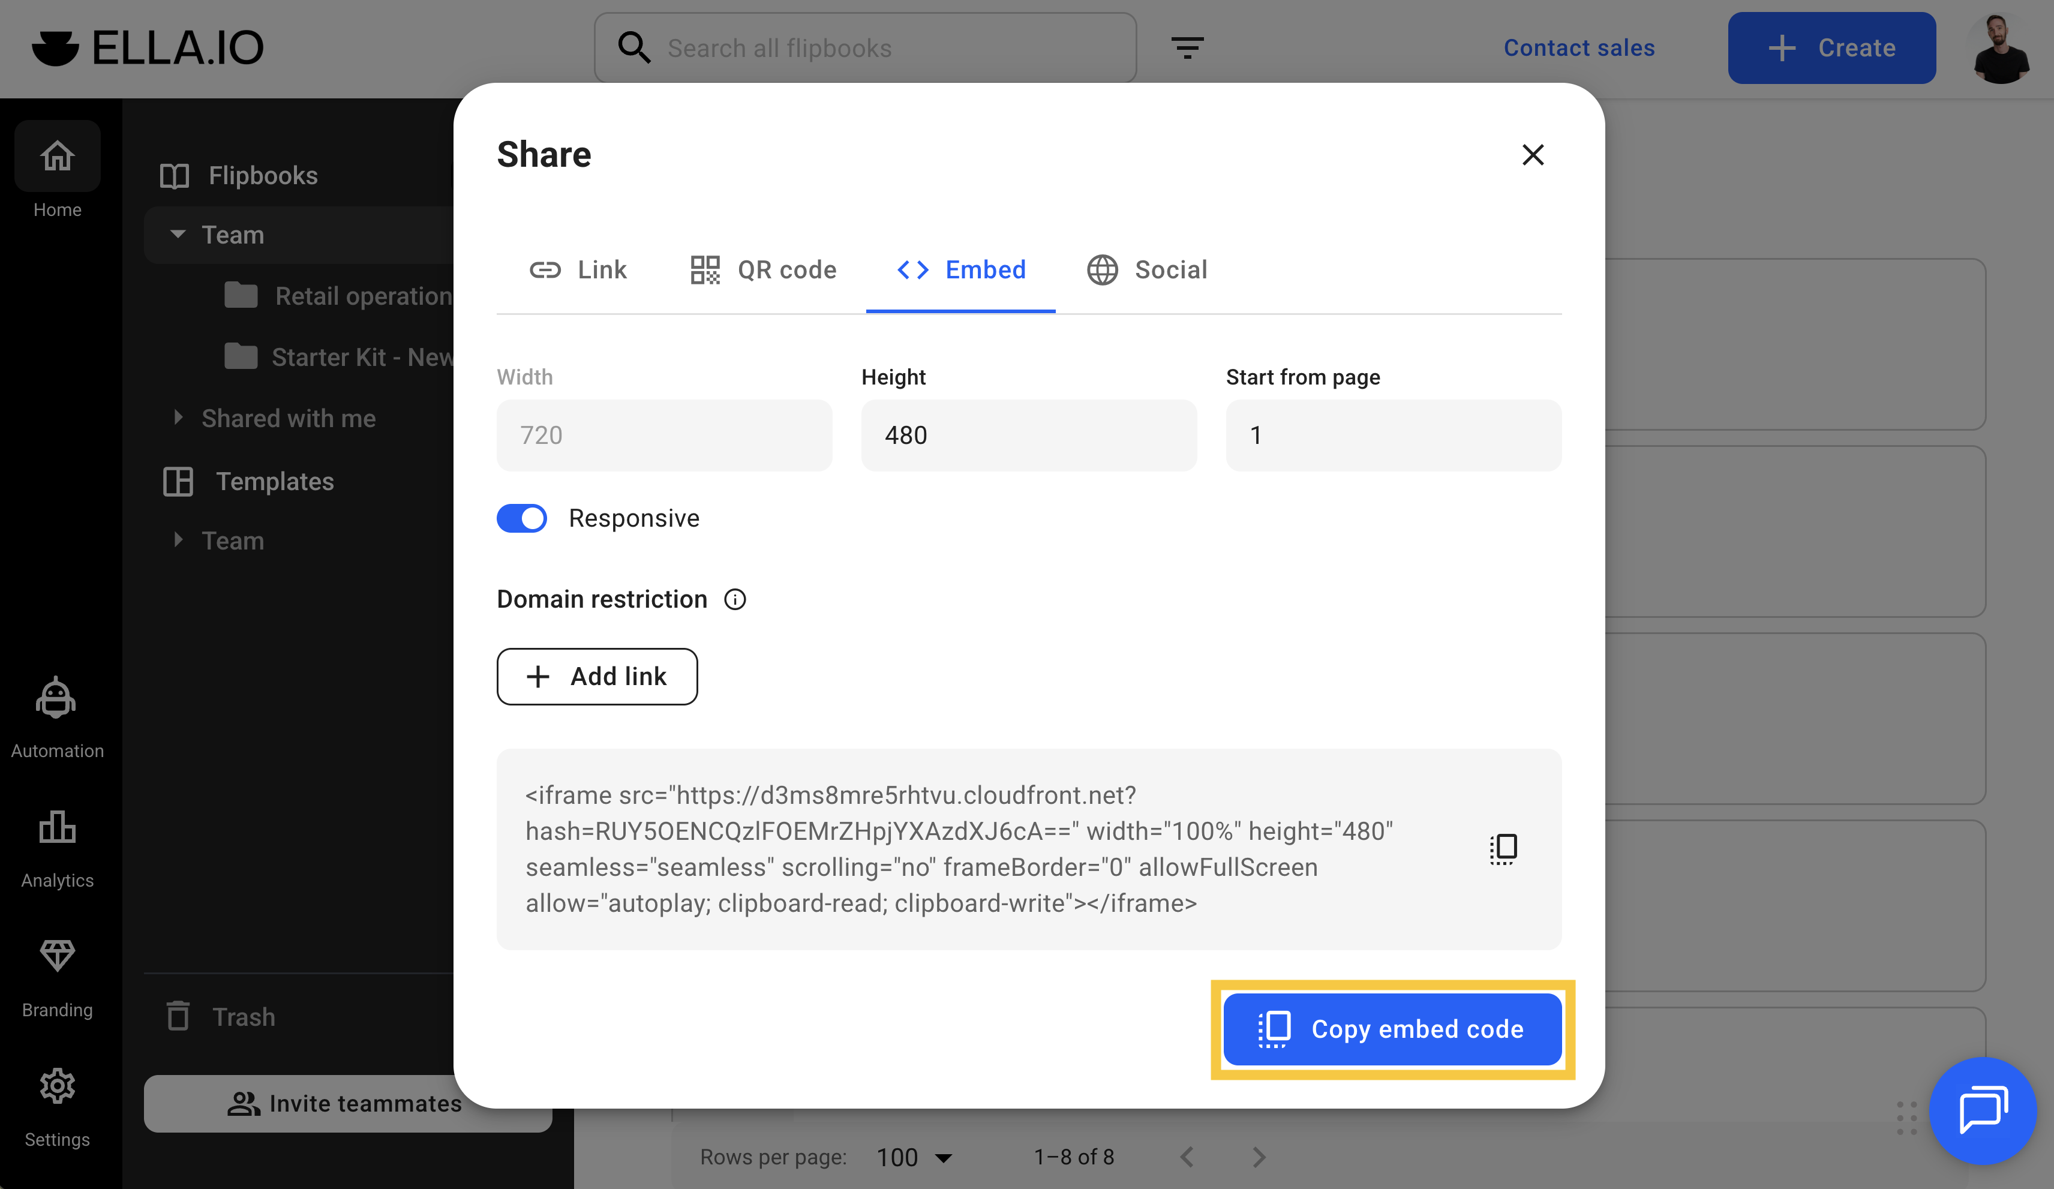Open Flipbooks in the navigation panel
Image resolution: width=2054 pixels, height=1189 pixels.
(239, 175)
